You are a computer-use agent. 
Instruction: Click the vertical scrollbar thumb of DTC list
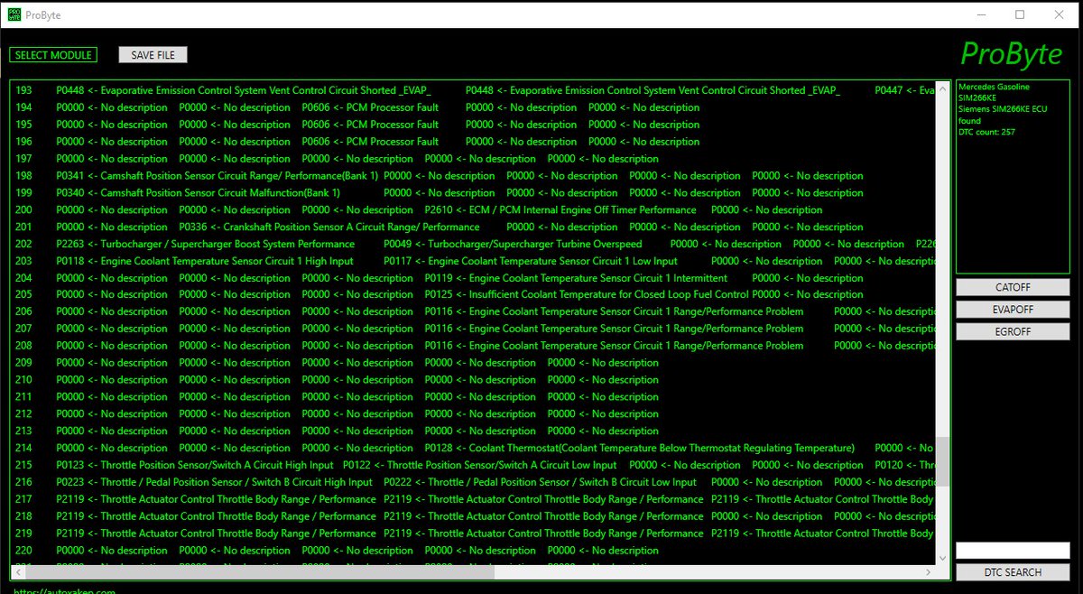942,461
